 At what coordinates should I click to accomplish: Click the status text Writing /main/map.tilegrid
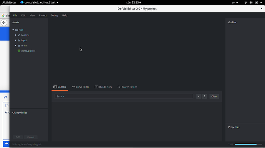point(27,145)
